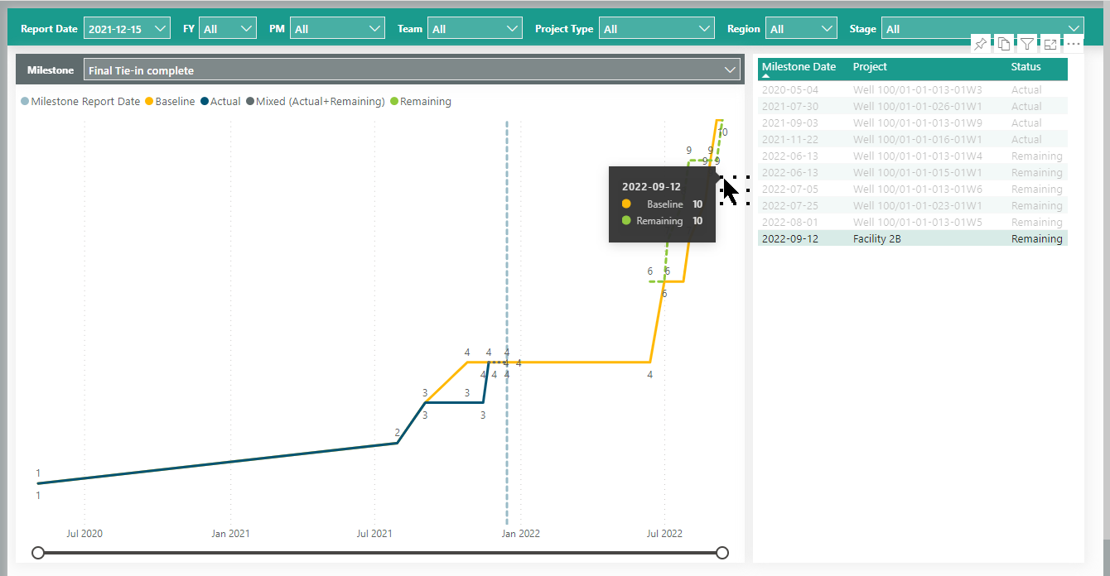Sort table by the Project column header

[x=870, y=67]
